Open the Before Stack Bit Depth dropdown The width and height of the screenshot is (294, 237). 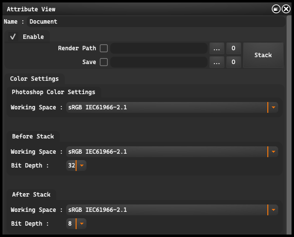(76, 166)
